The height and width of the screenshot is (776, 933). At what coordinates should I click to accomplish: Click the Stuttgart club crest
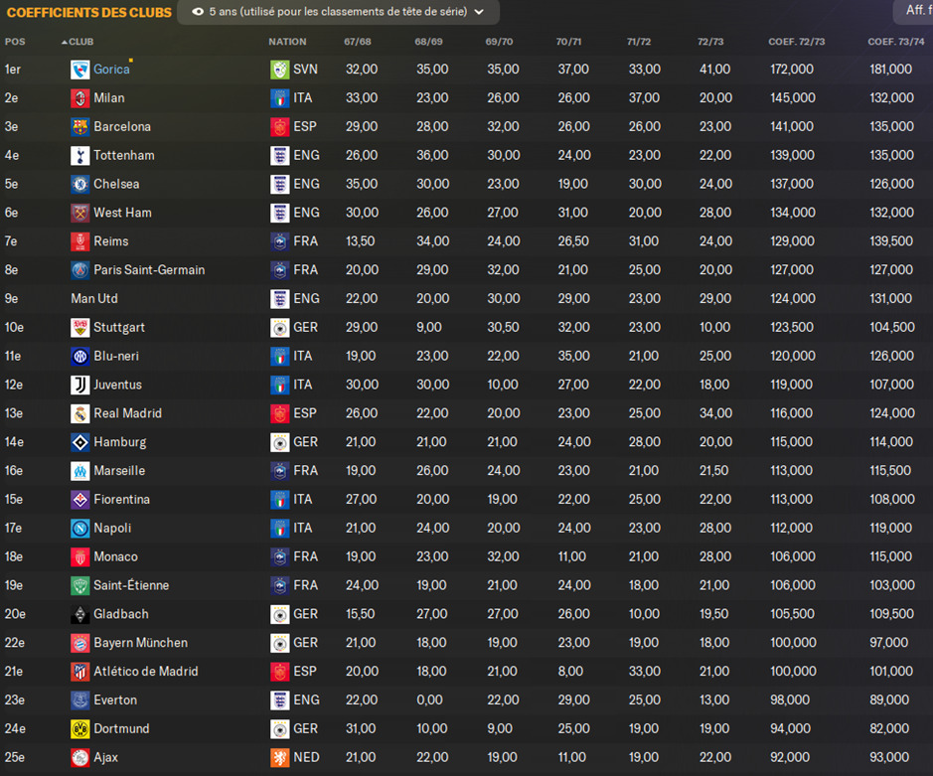(x=79, y=327)
